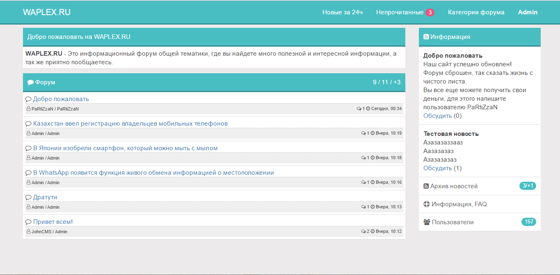Viewport: 560px width, 275px height.
Task: Open topic about Казахстан phone registration
Action: point(130,124)
